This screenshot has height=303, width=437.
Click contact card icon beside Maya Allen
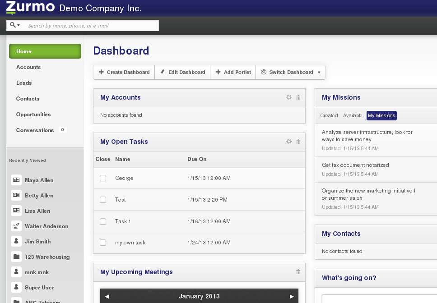(x=16, y=180)
